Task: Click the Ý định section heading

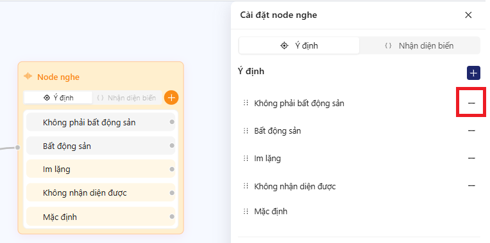Action: coord(251,72)
